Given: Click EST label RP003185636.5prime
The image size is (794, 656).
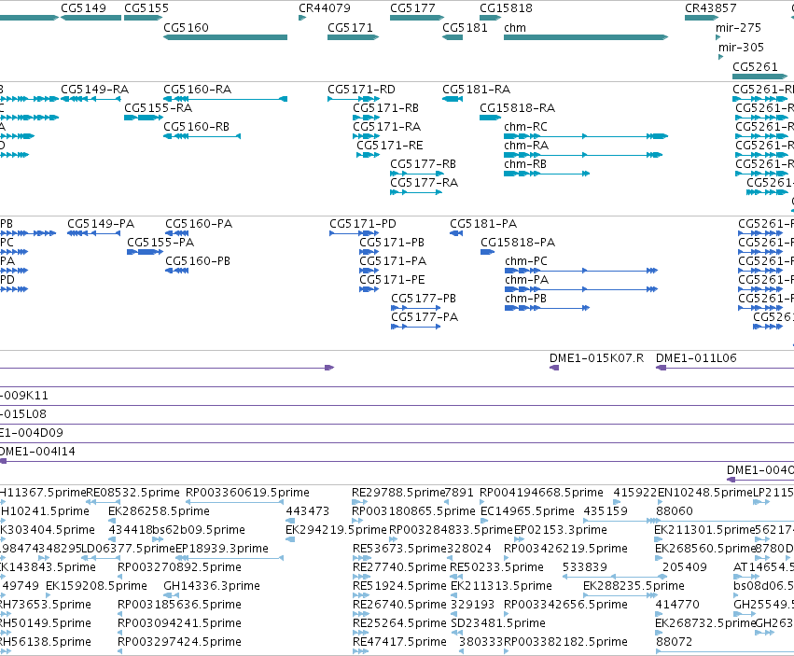Looking at the screenshot, I should click(179, 605).
